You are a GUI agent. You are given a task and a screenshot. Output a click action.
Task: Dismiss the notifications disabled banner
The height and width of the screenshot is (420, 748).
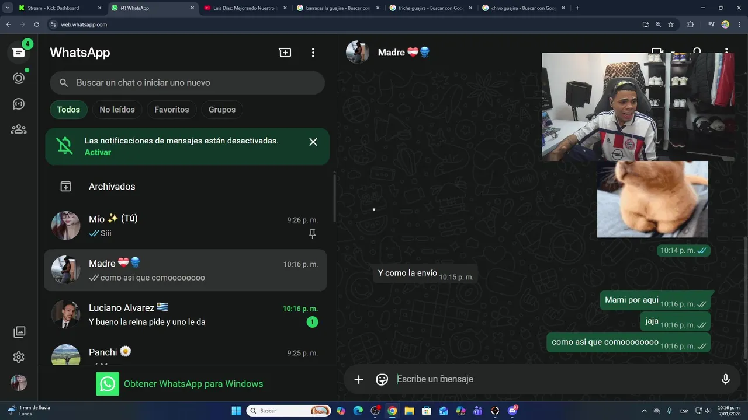point(313,142)
